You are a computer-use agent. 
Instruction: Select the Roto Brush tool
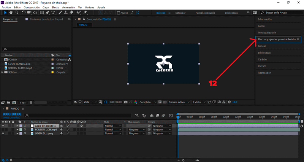[x=78, y=13]
